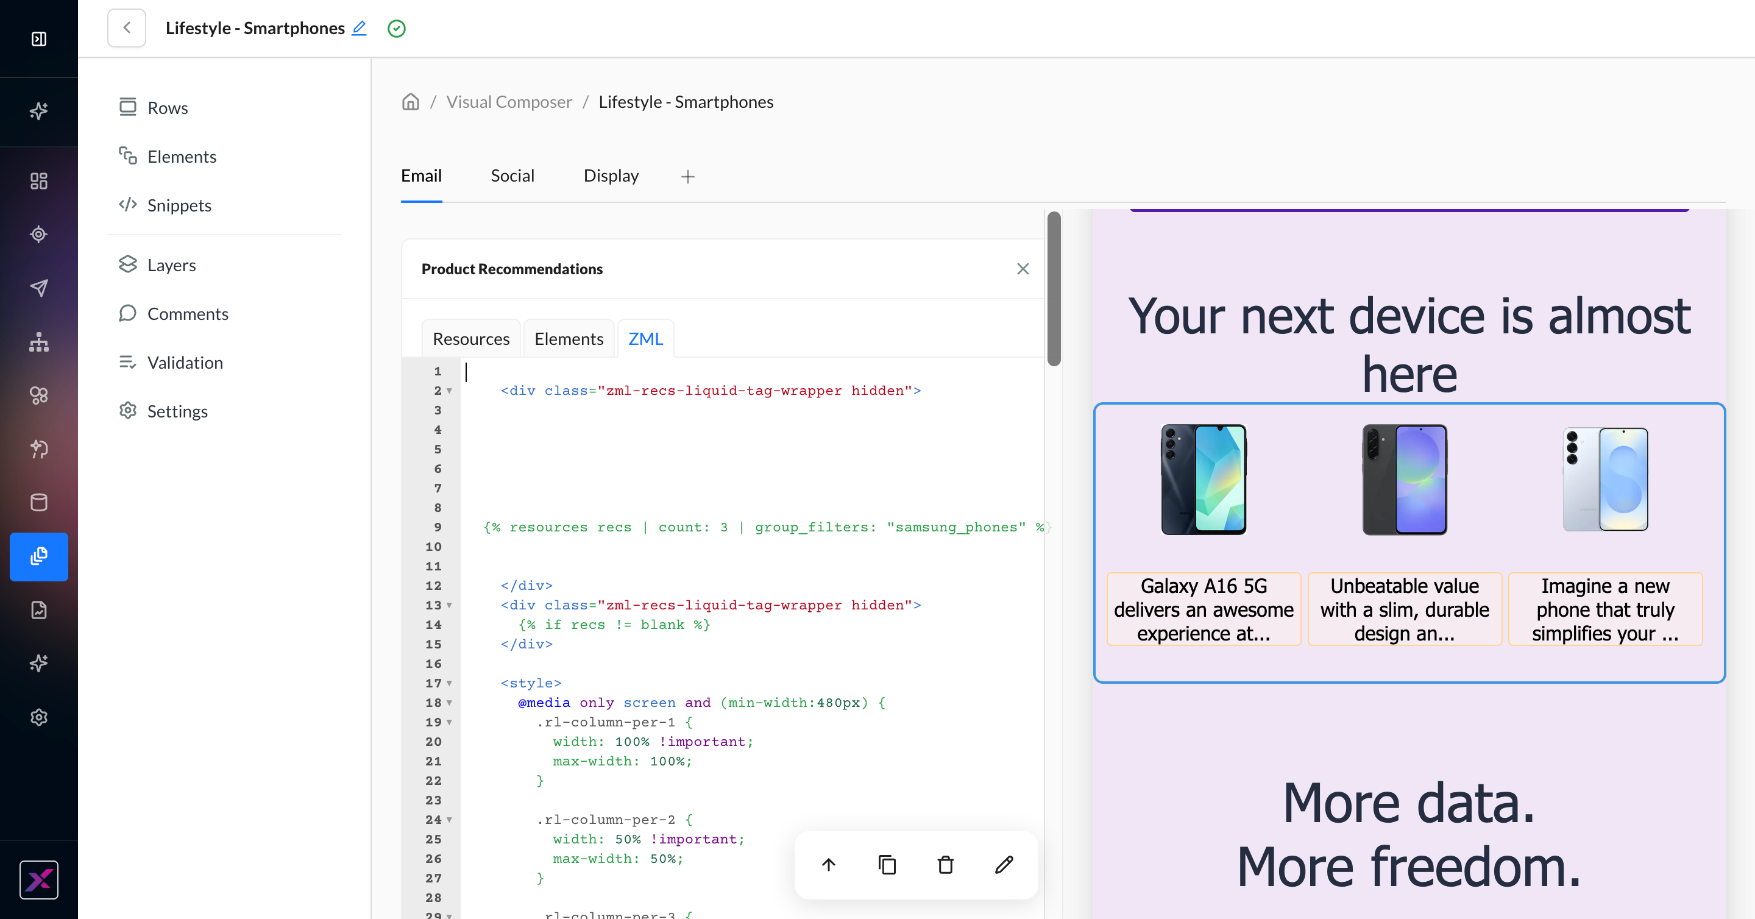Screen dimensions: 1755x919
Task: Open Elements in the side menu
Action: [x=168, y=156]
